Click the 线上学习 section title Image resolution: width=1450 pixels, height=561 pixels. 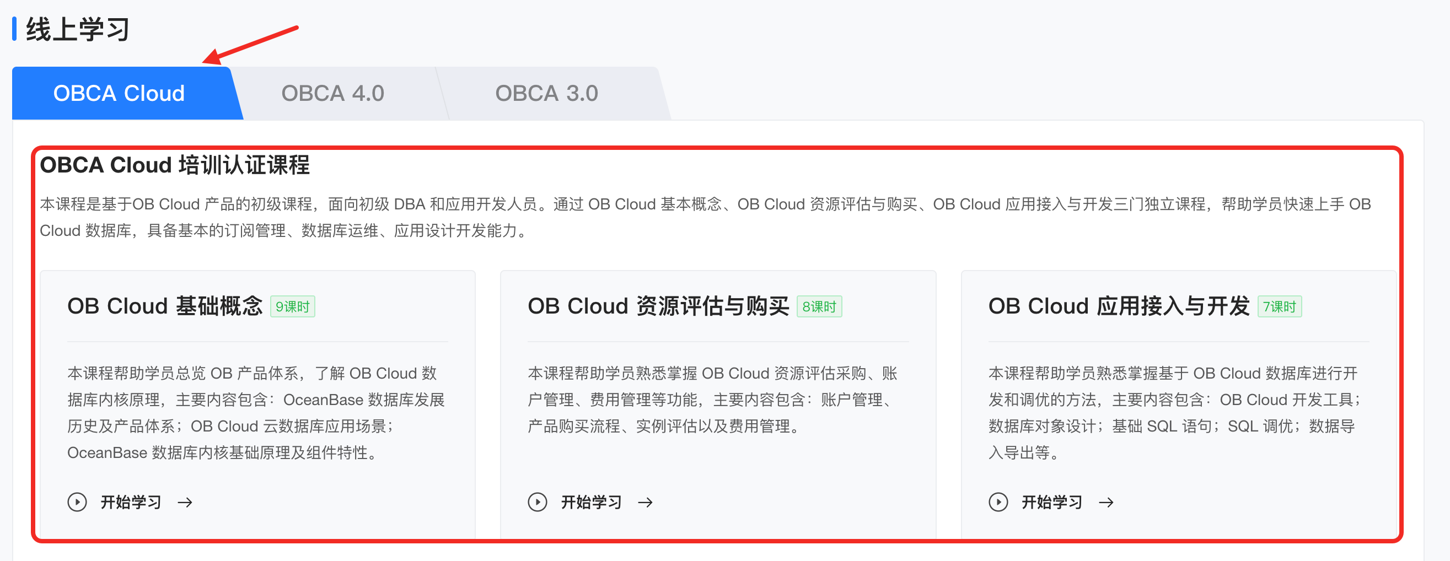(x=78, y=29)
